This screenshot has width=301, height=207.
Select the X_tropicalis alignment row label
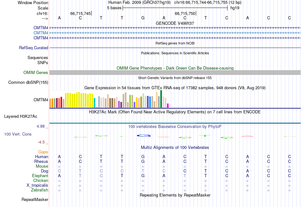tap(37, 185)
